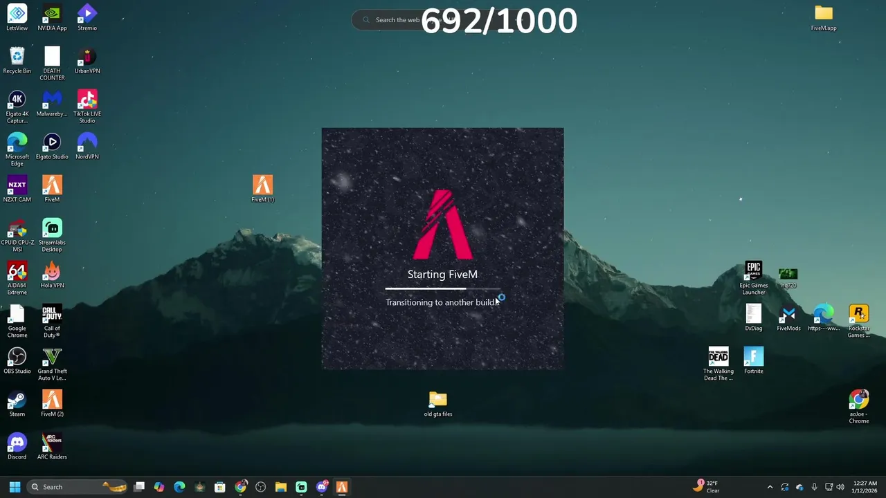886x498 pixels.
Task: Open the clock showing 12:27 AM
Action: click(865, 487)
